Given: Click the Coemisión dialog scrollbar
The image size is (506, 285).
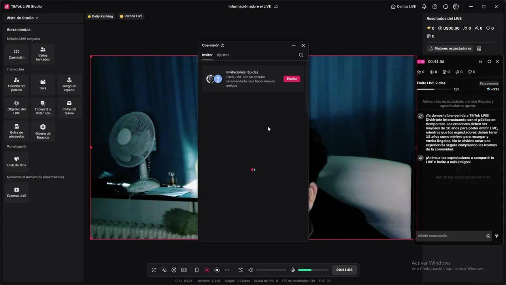Looking at the screenshot, I should coord(307,87).
